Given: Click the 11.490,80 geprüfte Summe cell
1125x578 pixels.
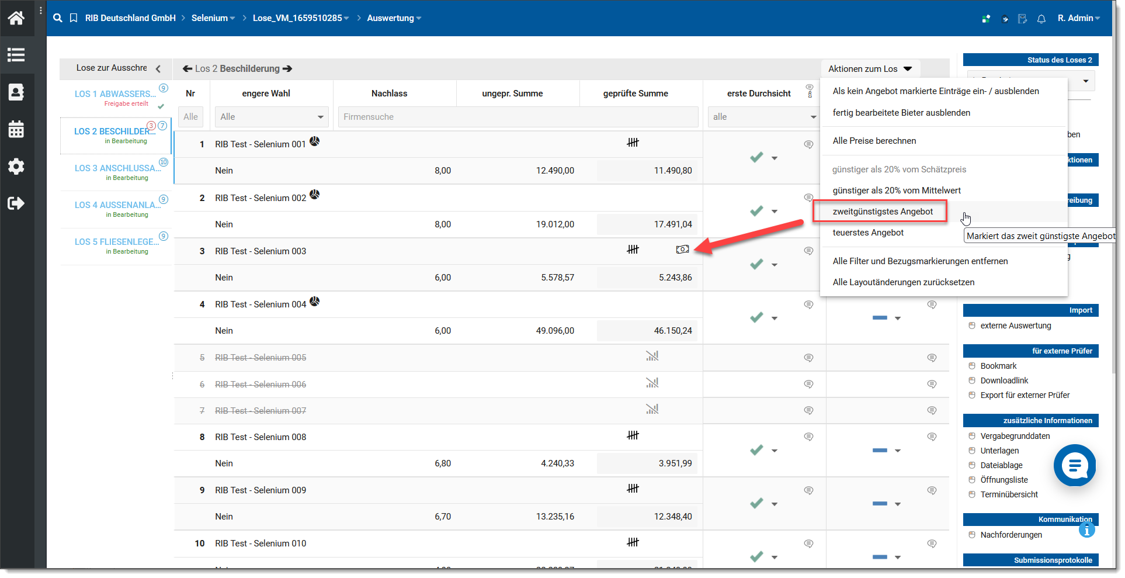Looking at the screenshot, I should (x=648, y=171).
